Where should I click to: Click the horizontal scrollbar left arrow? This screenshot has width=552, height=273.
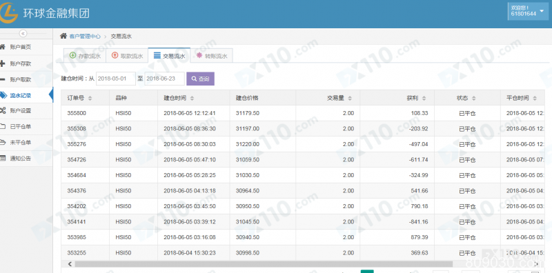[x=70, y=264]
